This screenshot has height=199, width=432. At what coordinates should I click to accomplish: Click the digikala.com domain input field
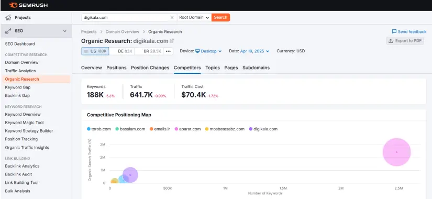pyautogui.click(x=125, y=17)
